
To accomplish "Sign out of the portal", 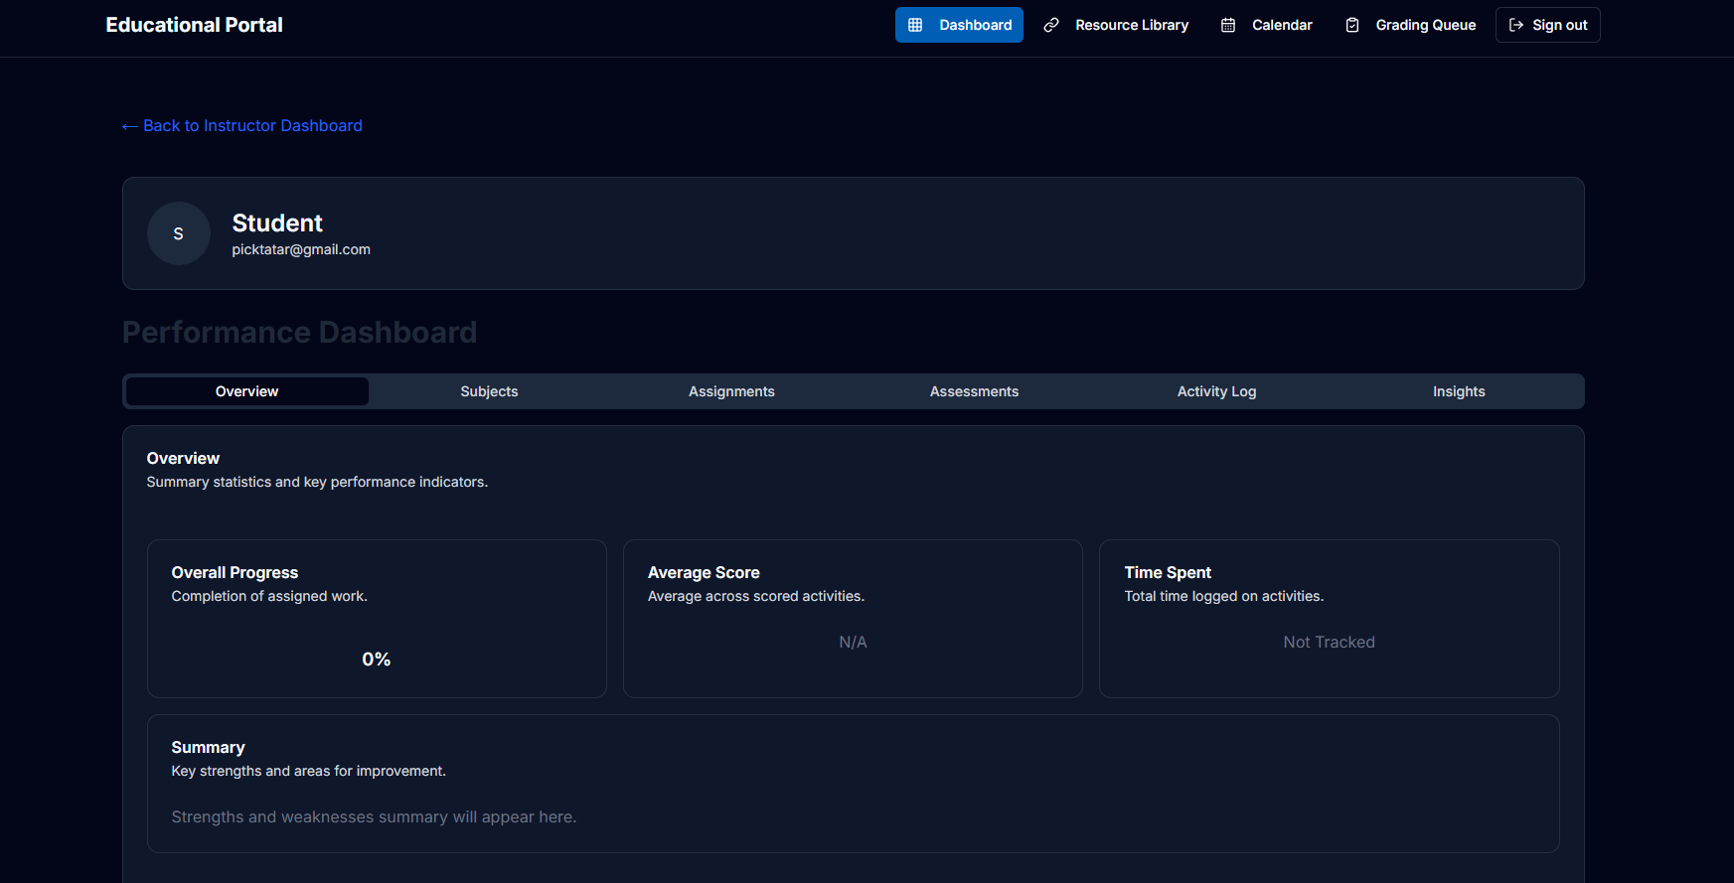I will click(x=1548, y=25).
